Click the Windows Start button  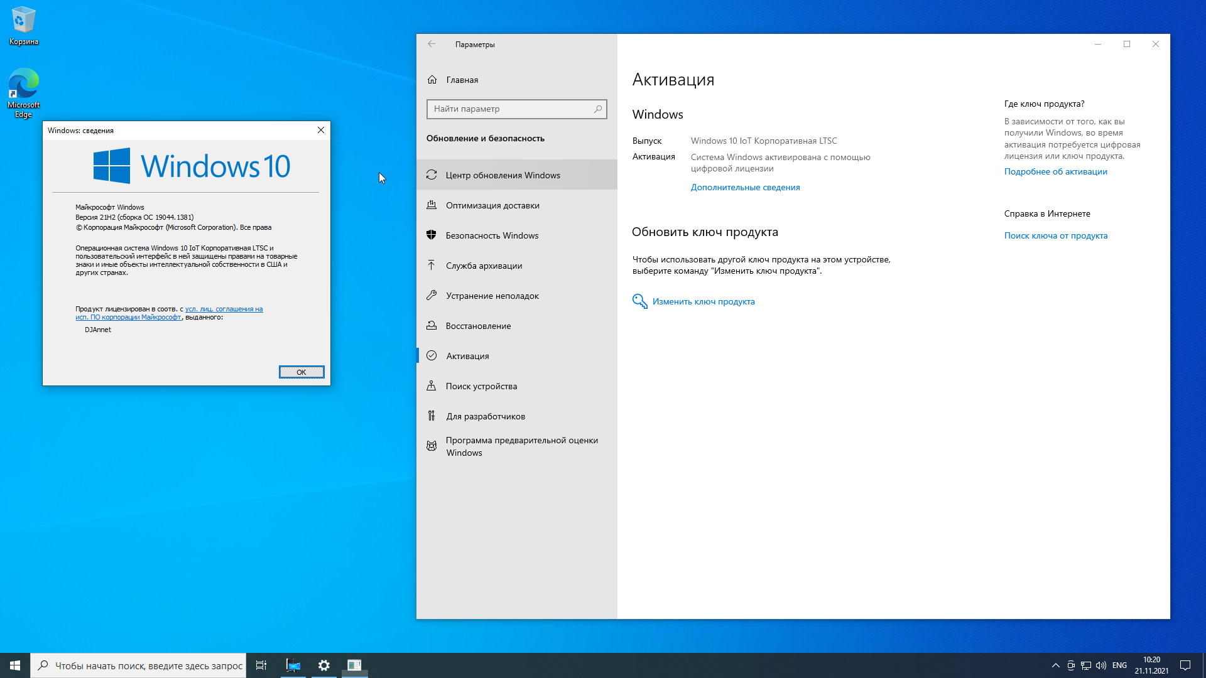(x=15, y=665)
